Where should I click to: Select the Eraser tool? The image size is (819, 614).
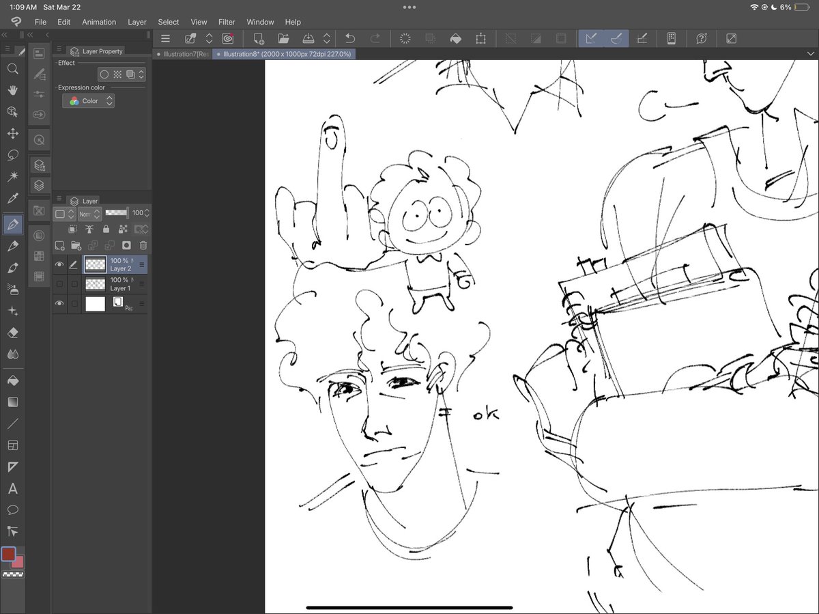tap(12, 333)
